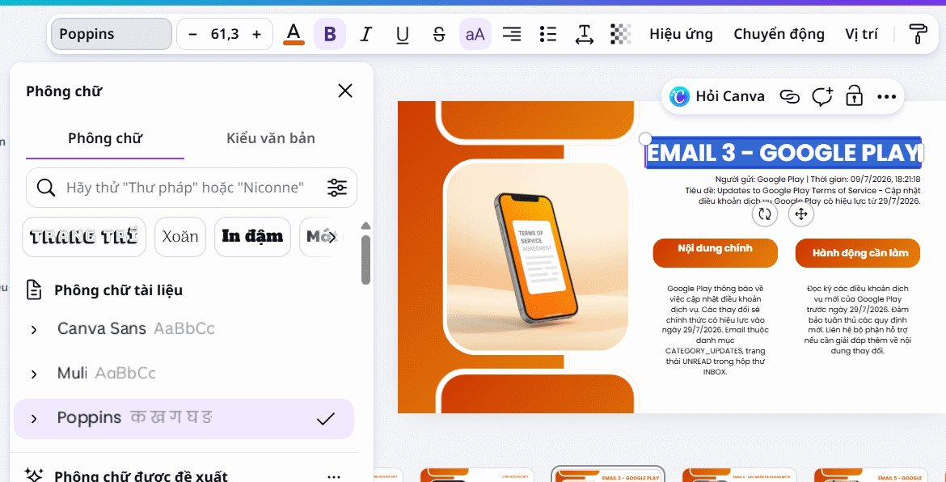Open the floating toolbar more options
The image size is (946, 482).
(x=886, y=96)
